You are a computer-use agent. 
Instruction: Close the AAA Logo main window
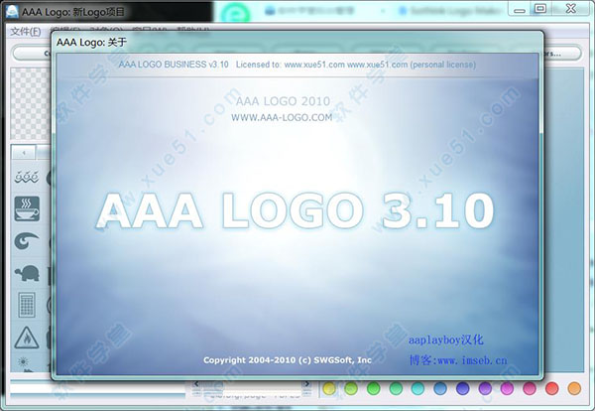tap(571, 8)
